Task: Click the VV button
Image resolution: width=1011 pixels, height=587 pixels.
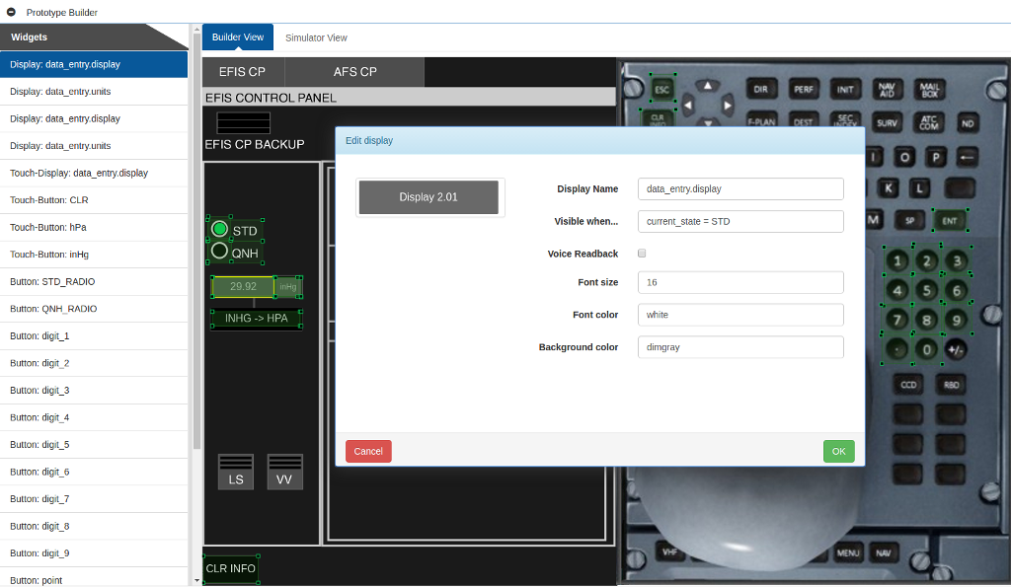Action: [284, 473]
